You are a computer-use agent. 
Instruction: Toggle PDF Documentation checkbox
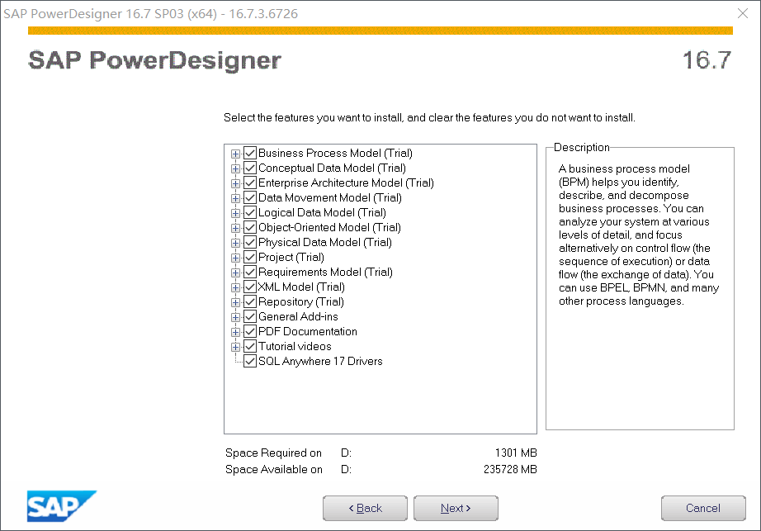250,331
